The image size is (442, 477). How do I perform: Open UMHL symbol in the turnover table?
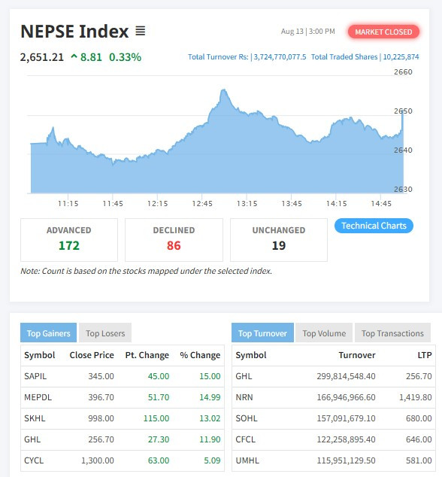tap(247, 460)
